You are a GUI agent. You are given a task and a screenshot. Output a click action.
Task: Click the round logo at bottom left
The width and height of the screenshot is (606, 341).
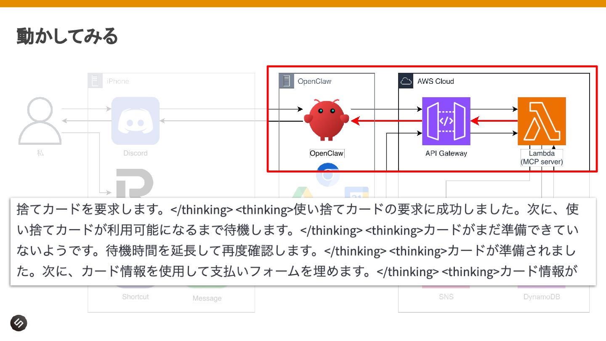tap(19, 323)
